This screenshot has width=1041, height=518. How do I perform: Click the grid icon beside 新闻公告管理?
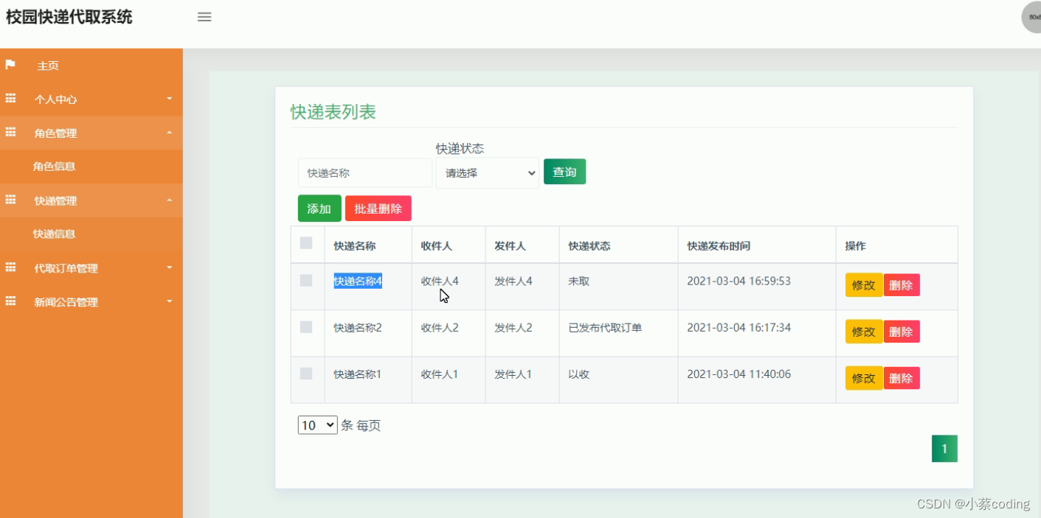click(10, 301)
